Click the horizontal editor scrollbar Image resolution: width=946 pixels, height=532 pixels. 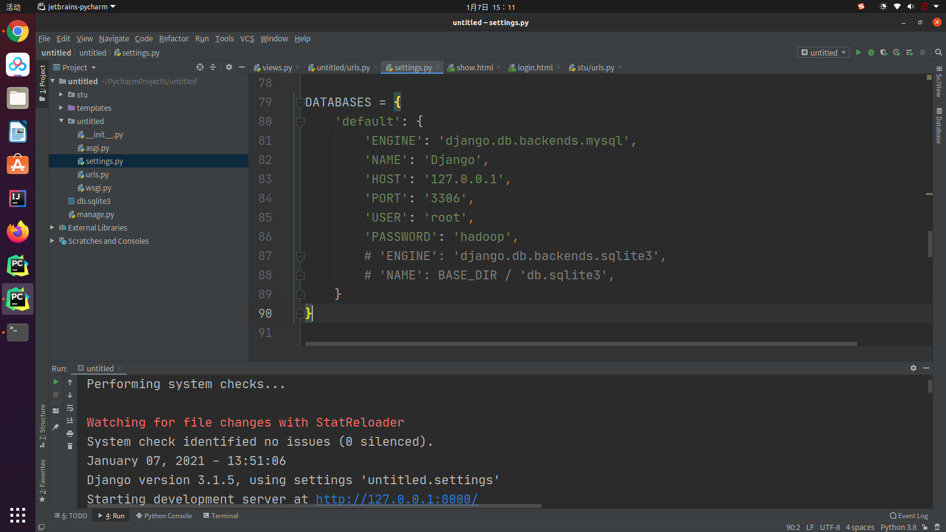[x=580, y=344]
